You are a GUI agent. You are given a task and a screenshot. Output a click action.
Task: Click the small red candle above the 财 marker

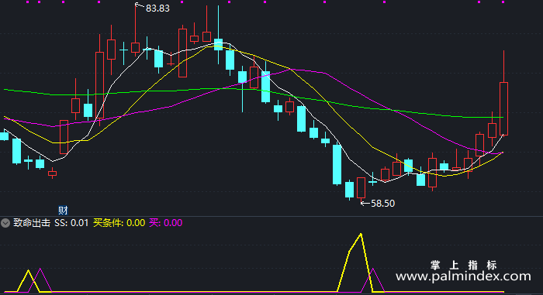pyautogui.click(x=52, y=173)
